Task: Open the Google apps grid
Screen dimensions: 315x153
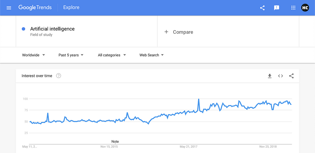Action: click(293, 8)
